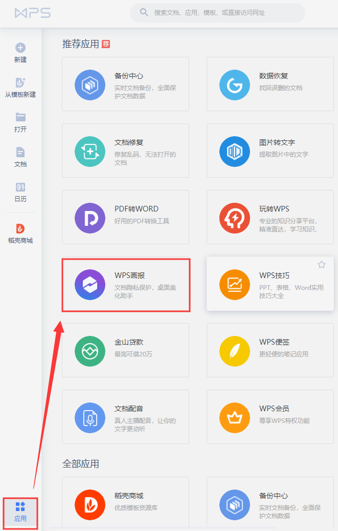Image resolution: width=338 pixels, height=531 pixels.
Task: Launch the 图片转文字 app icon
Action: (235, 152)
